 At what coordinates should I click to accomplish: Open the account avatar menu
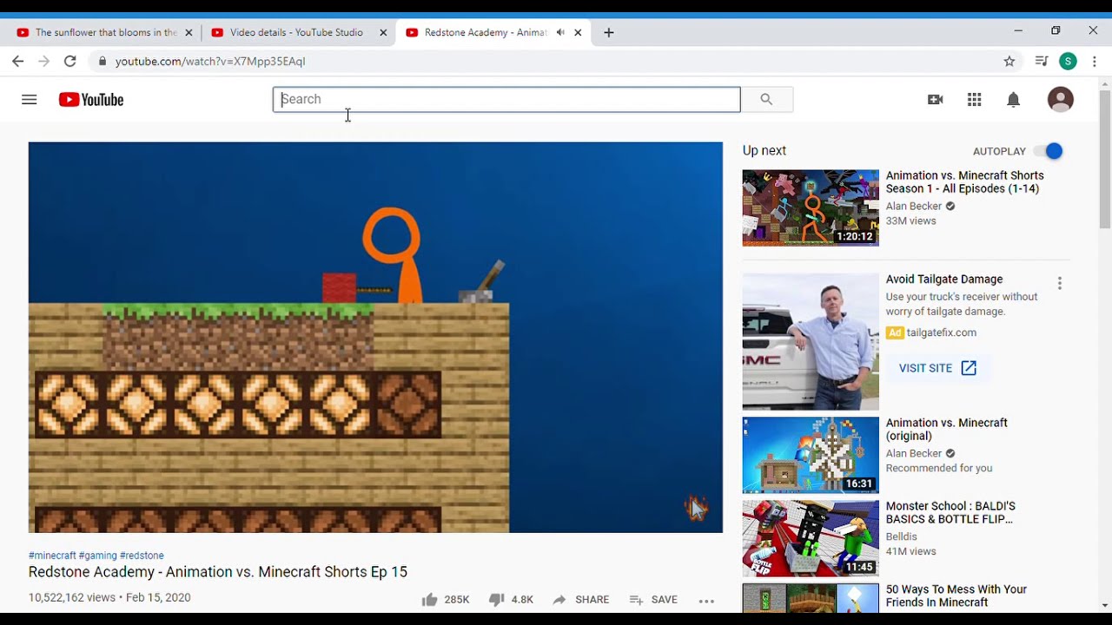point(1060,100)
